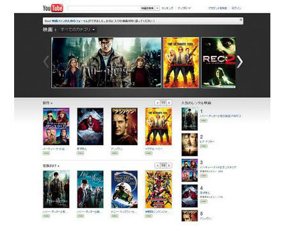Click the アカウントを作成 link
The width and height of the screenshot is (296, 231).
pos(218,8)
